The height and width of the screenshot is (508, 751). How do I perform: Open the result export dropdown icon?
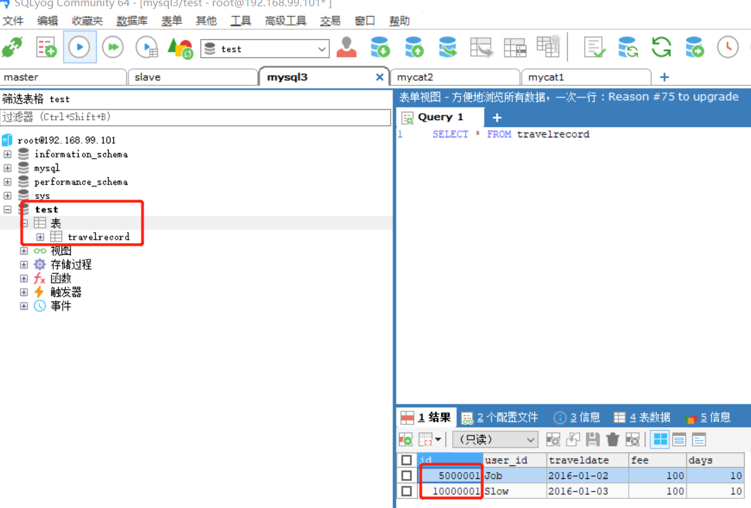click(429, 439)
